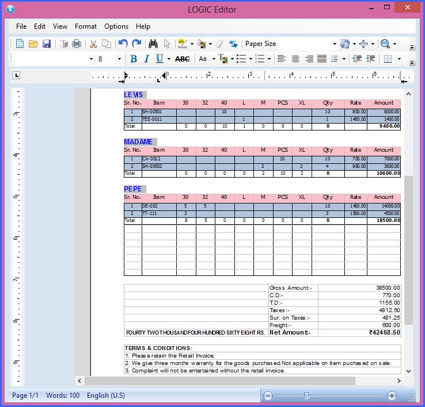Click the font color icon

(223, 59)
